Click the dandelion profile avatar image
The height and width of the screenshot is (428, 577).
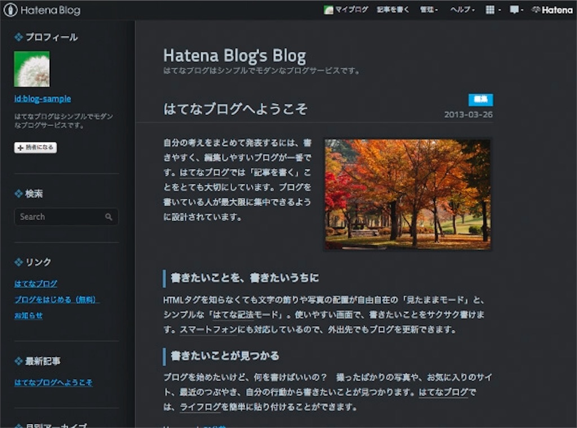[x=32, y=69]
